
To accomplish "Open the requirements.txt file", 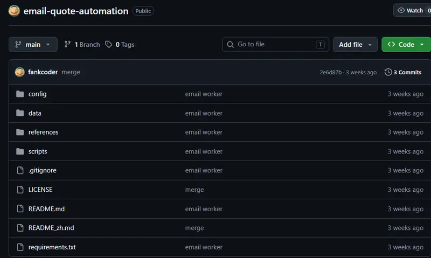I will coord(52,247).
